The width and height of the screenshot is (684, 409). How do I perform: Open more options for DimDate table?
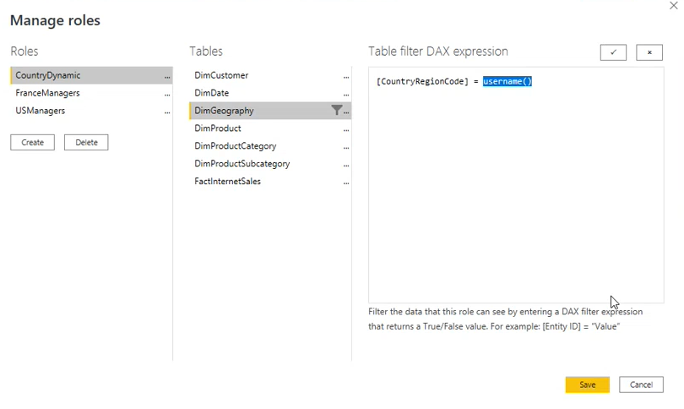(x=346, y=94)
